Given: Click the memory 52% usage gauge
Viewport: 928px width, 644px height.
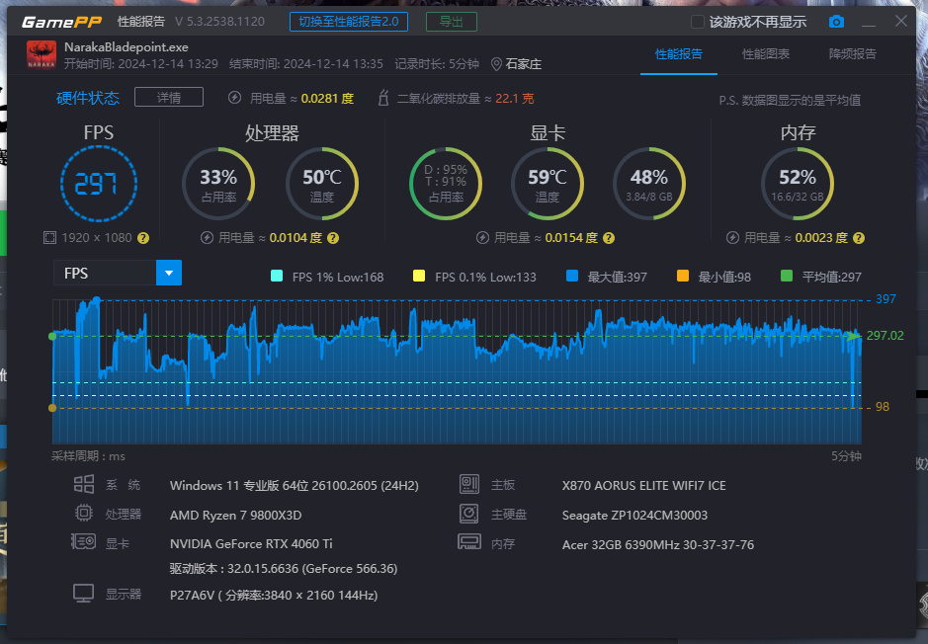Looking at the screenshot, I should coord(798,184).
